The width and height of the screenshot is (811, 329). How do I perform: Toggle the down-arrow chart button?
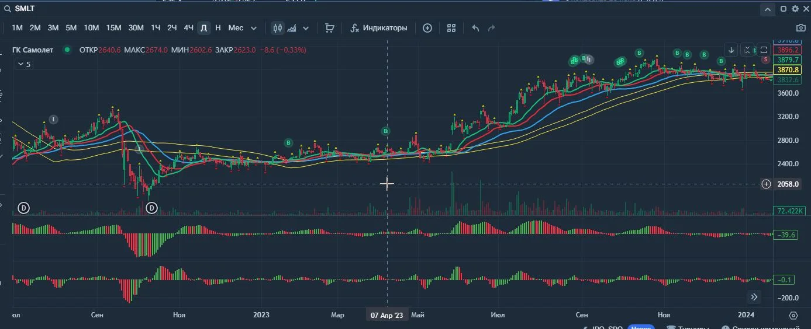(x=731, y=50)
